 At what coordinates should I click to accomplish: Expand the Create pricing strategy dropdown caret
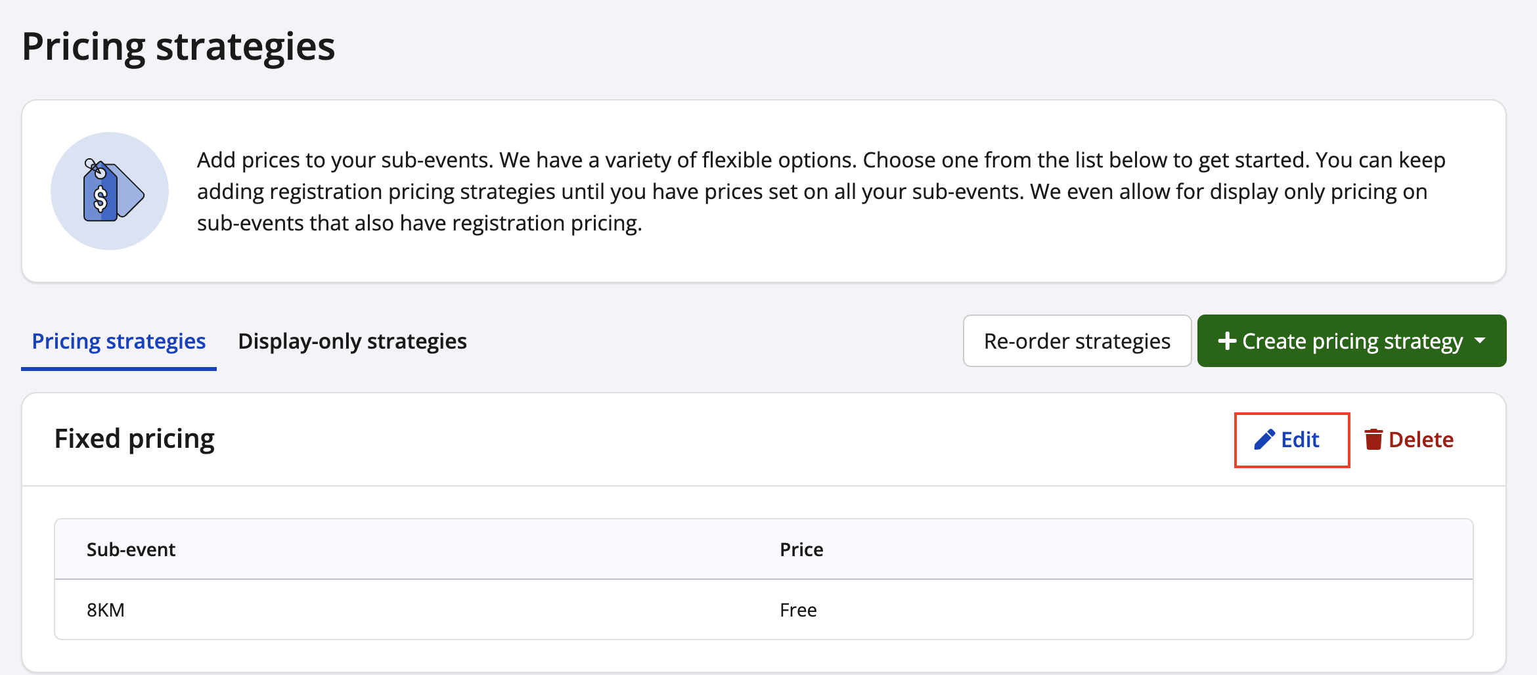point(1481,341)
